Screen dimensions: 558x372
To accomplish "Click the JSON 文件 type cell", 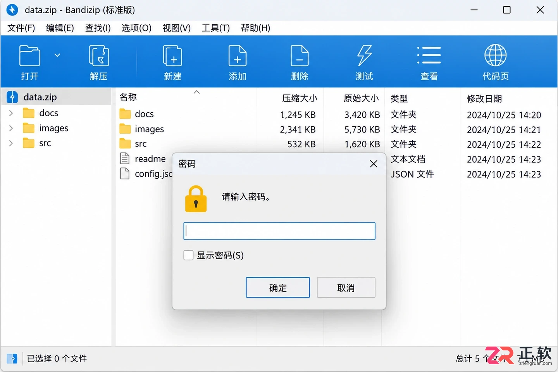I will point(412,174).
